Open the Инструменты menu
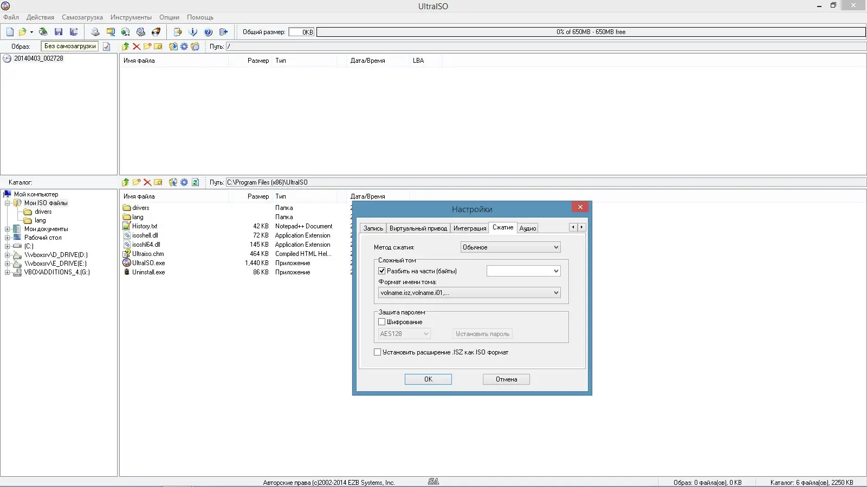Screen dimensions: 867x487 (x=131, y=17)
